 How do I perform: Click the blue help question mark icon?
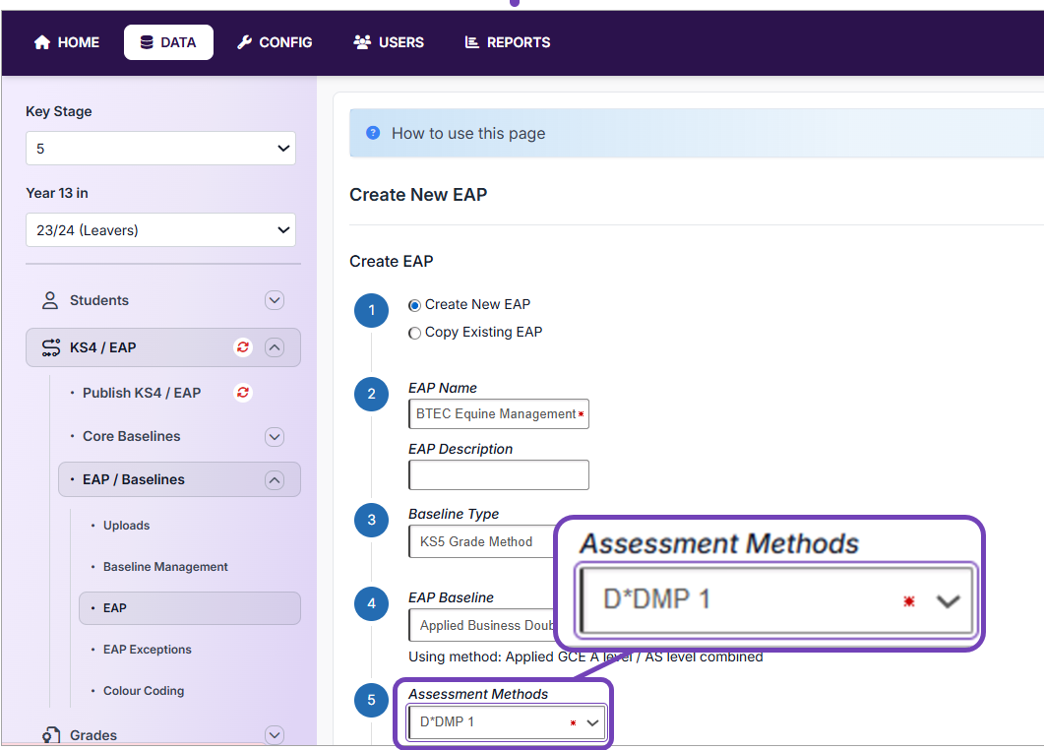tap(373, 133)
